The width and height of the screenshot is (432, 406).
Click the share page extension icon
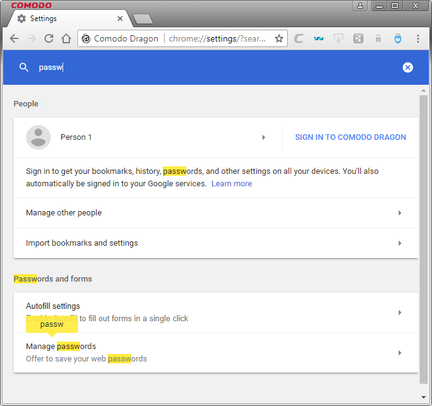(x=358, y=38)
